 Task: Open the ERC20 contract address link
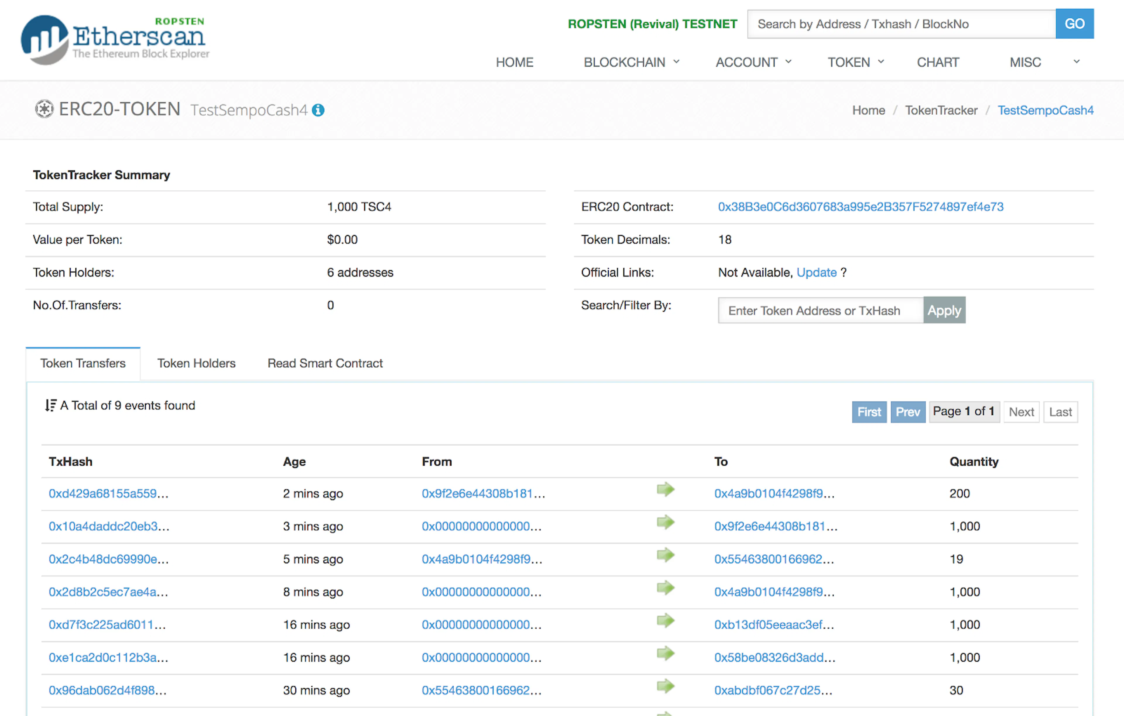[860, 207]
